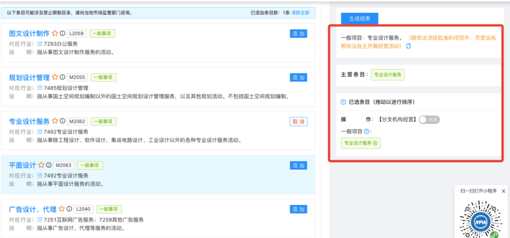The width and height of the screenshot is (510, 238).
Task: Click 一般事项 tag on 规划设计管理
Action: tap(103, 77)
